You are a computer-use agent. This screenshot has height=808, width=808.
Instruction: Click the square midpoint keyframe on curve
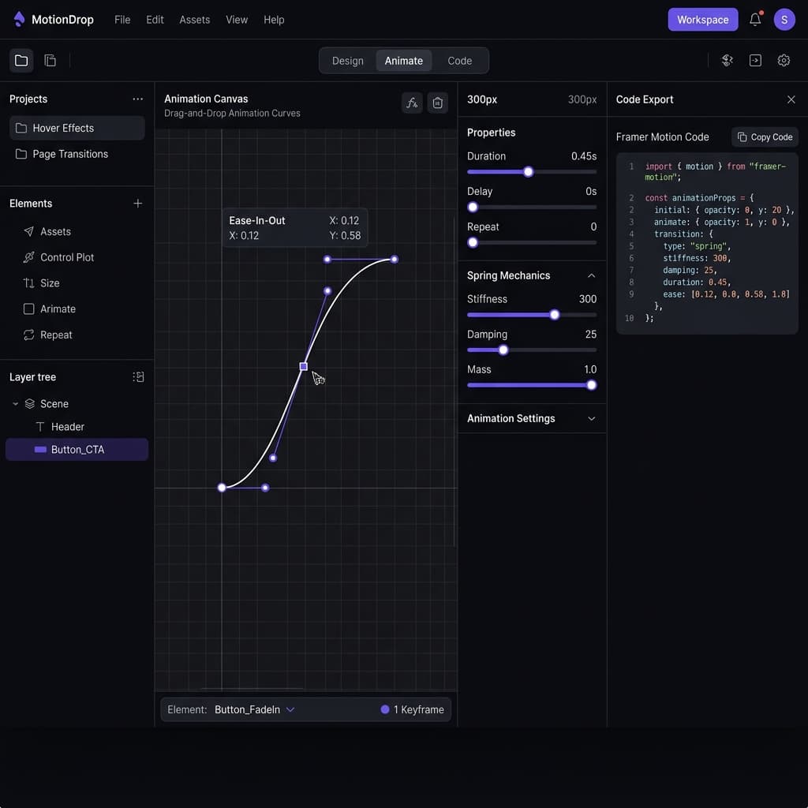pyautogui.click(x=304, y=366)
